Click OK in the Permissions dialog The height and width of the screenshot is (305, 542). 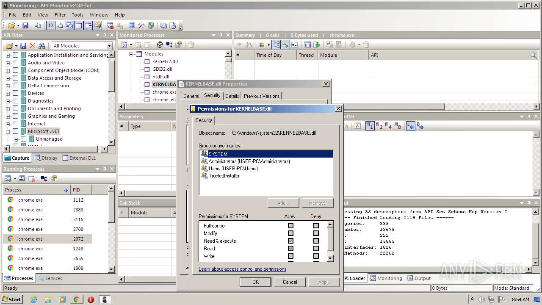click(255, 282)
